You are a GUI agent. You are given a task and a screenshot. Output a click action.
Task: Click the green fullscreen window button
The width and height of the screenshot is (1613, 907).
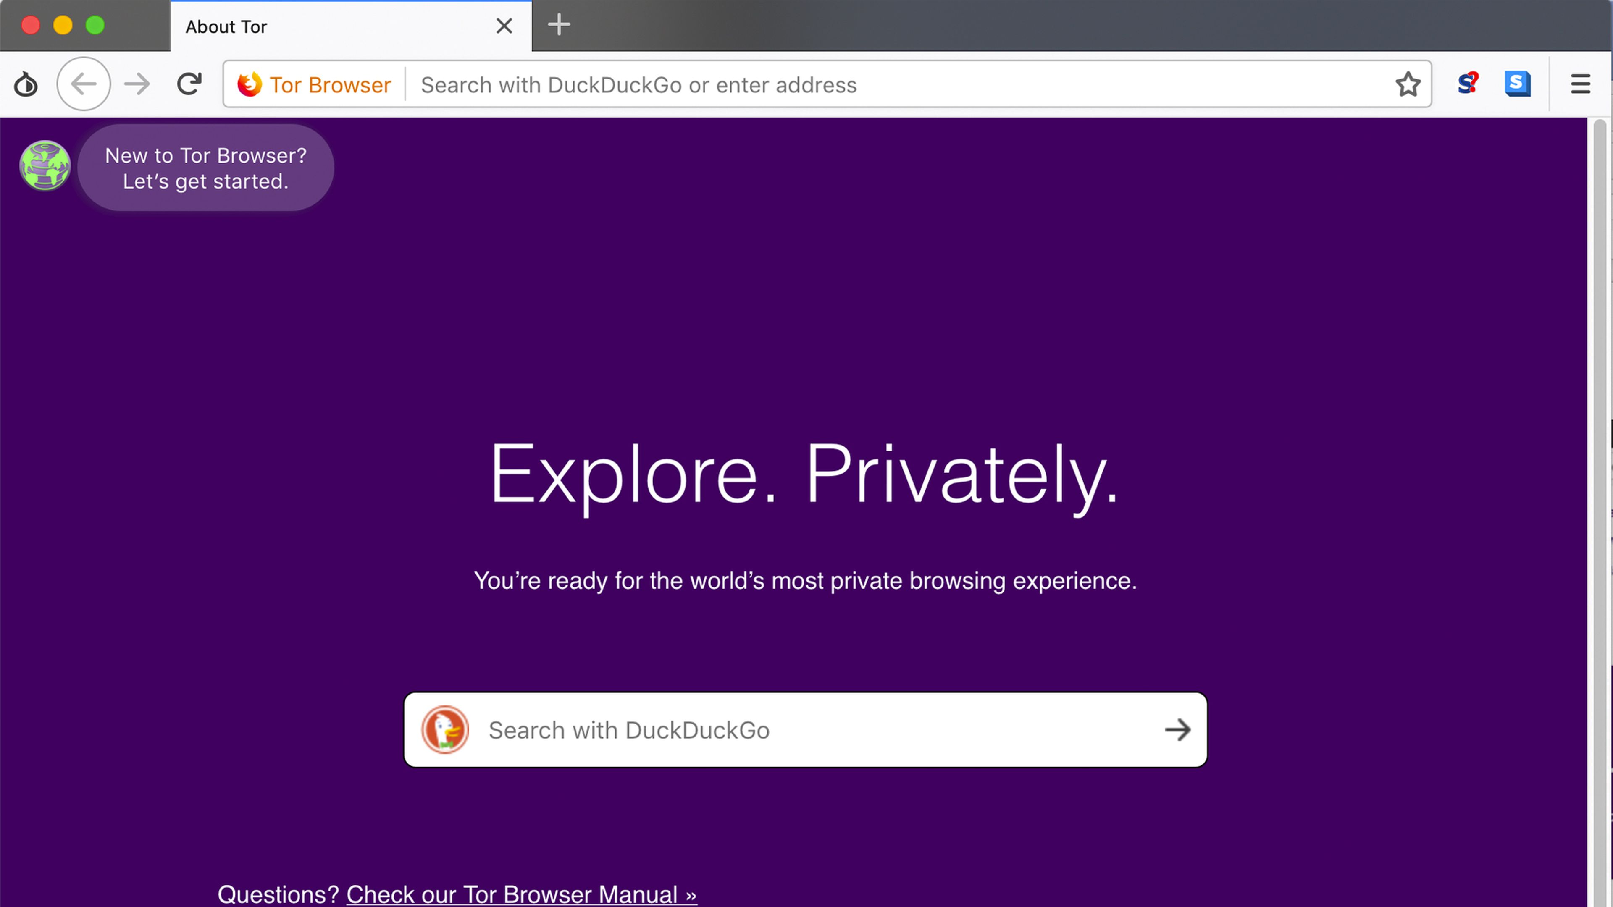point(95,25)
